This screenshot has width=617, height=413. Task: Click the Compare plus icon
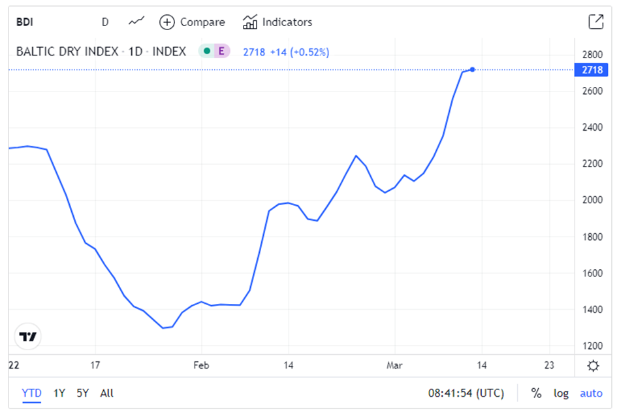[x=167, y=22]
